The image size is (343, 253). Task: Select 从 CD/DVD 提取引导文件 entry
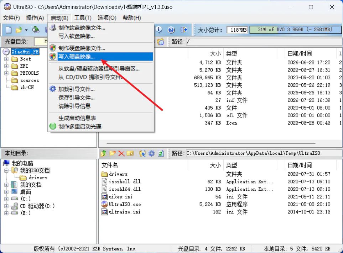point(101,77)
